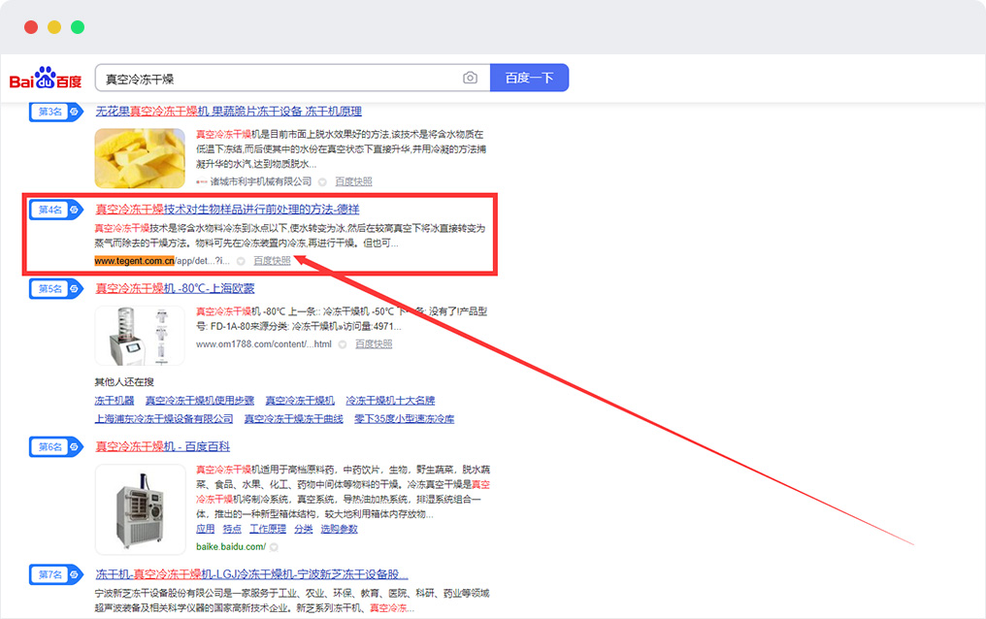The height and width of the screenshot is (619, 986).
Task: Click the 百度一下 search button
Action: click(x=530, y=78)
